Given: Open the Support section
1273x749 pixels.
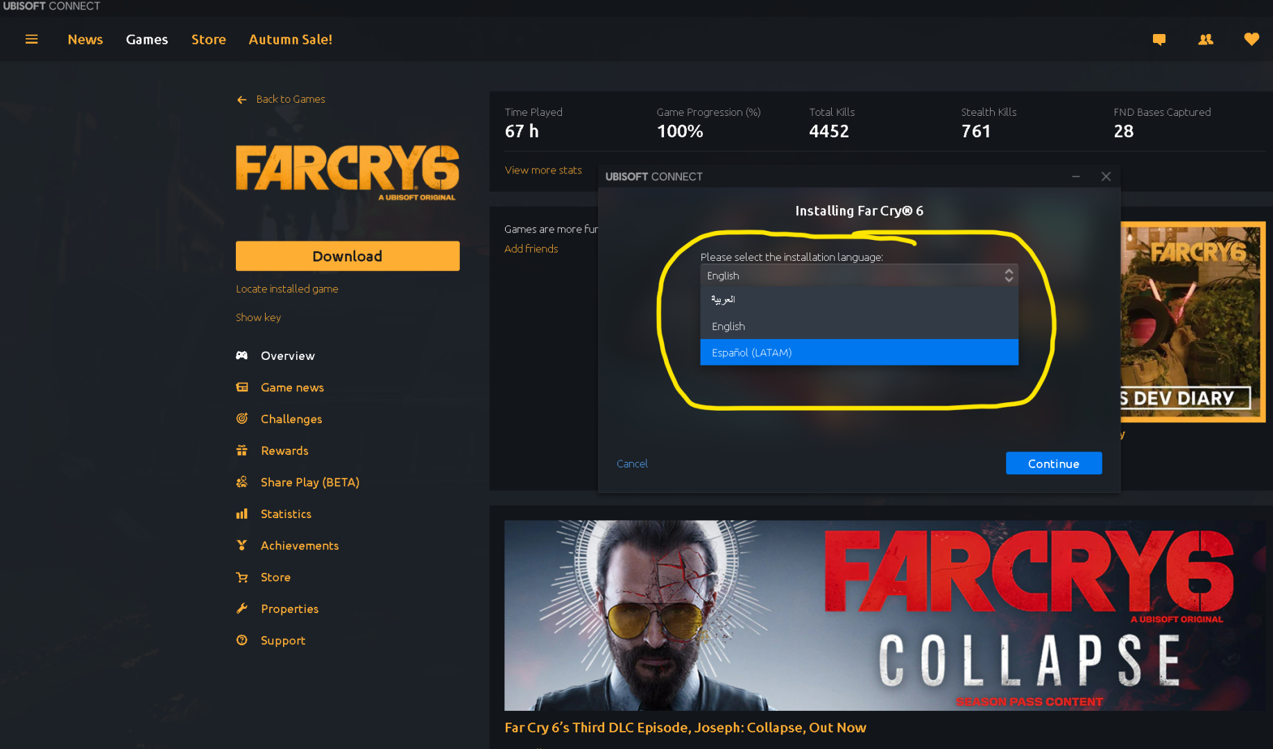Looking at the screenshot, I should tap(283, 640).
